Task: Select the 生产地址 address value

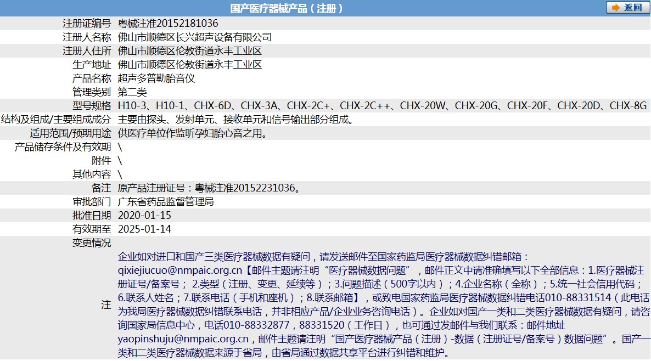Action: pos(190,64)
